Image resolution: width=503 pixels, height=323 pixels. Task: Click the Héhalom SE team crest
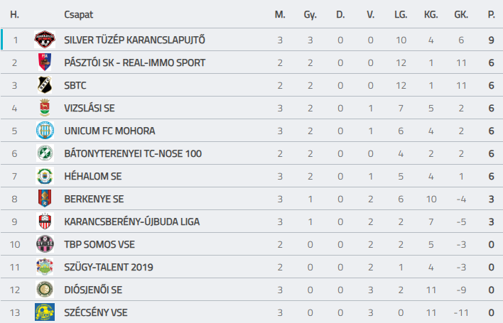tap(45, 176)
